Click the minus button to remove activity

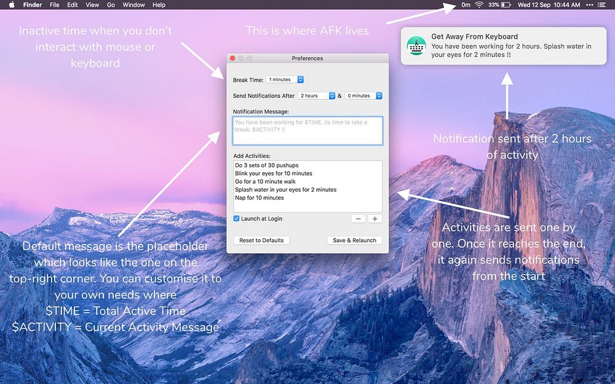tap(358, 219)
